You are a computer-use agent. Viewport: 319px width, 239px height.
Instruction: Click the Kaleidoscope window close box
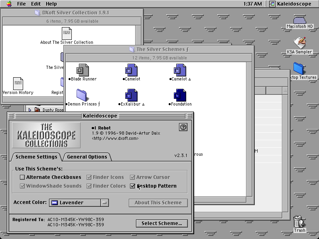point(11,116)
